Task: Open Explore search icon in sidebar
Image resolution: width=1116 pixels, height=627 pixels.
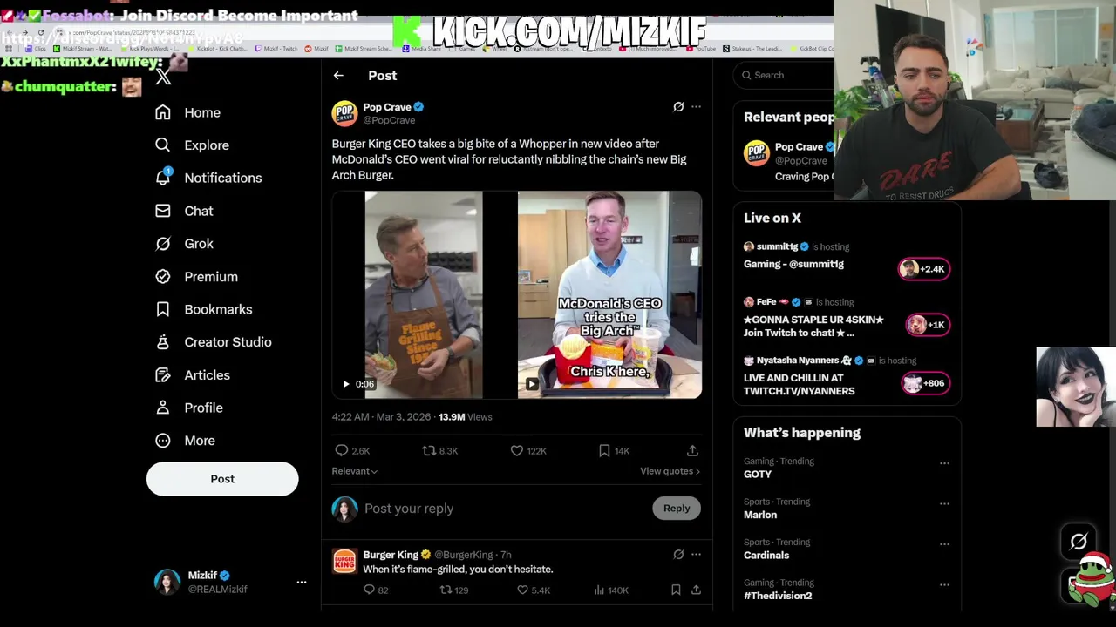Action: [x=163, y=145]
